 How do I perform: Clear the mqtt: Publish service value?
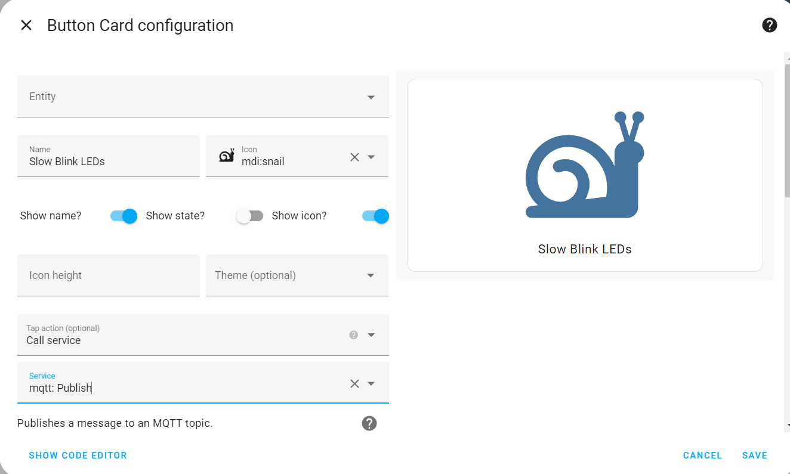[x=354, y=383]
